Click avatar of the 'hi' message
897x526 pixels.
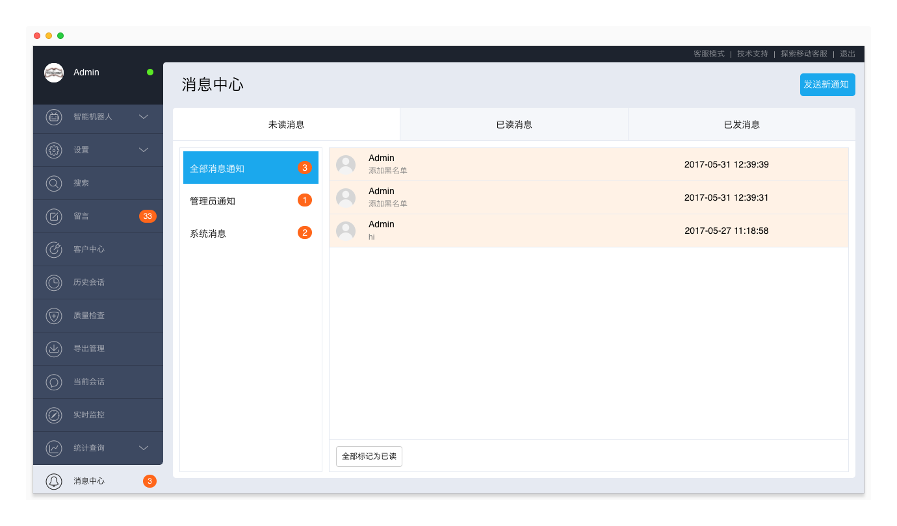pos(346,231)
